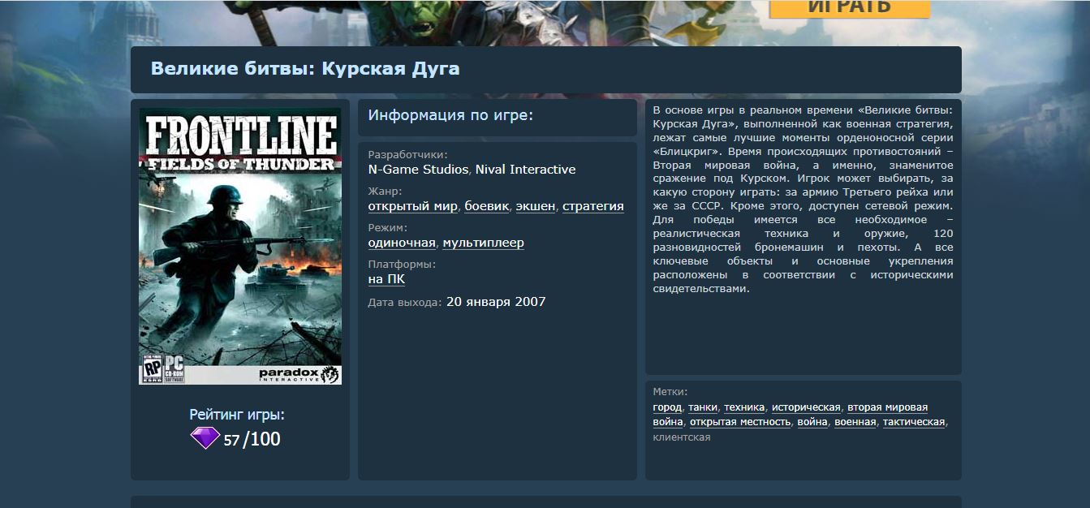The height and width of the screenshot is (508, 1090).
Task: Open tag link техника
Action: (x=744, y=407)
